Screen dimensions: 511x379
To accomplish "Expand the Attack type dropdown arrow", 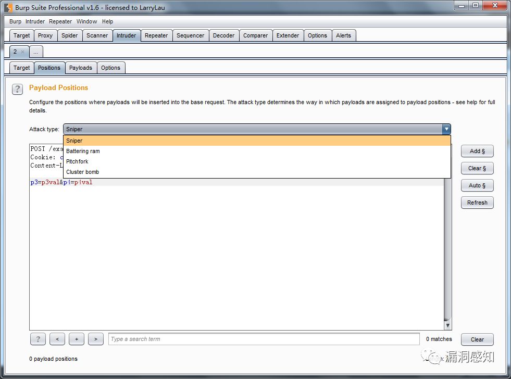I will tap(446, 129).
